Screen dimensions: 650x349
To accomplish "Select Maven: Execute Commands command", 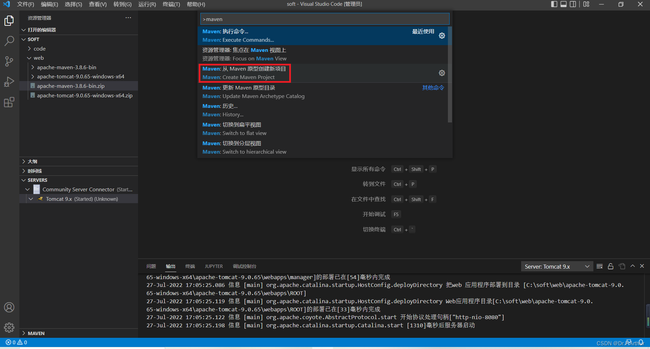I will point(323,36).
